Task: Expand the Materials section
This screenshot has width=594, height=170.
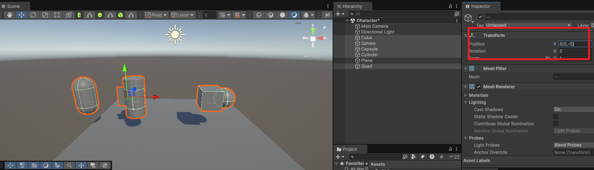Action: tap(465, 95)
